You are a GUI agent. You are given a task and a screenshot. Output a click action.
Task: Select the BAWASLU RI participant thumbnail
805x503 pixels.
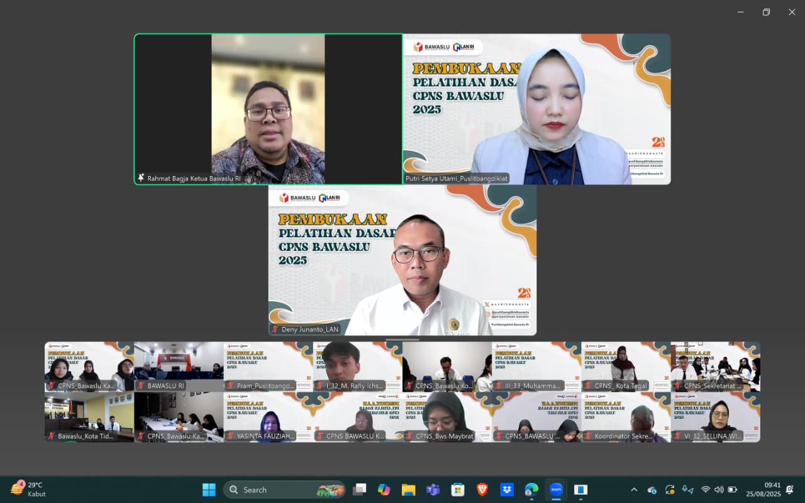click(179, 367)
